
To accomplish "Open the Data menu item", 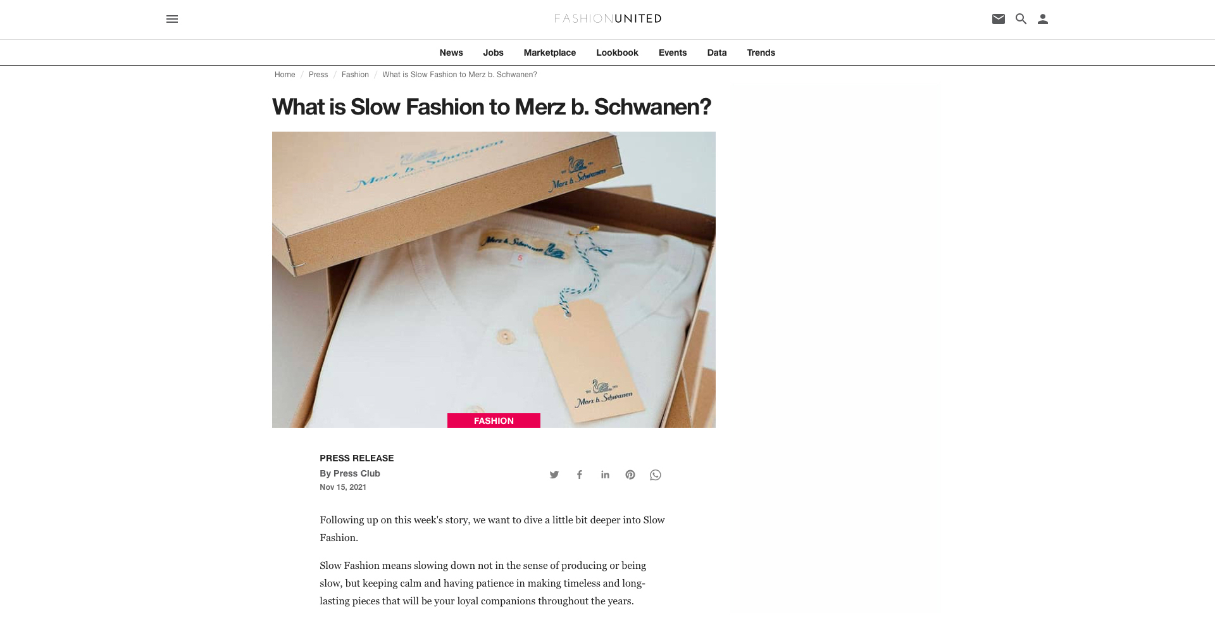I will pyautogui.click(x=717, y=53).
